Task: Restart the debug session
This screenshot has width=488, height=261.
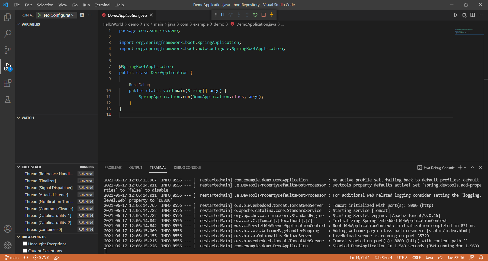Action: 255,15
